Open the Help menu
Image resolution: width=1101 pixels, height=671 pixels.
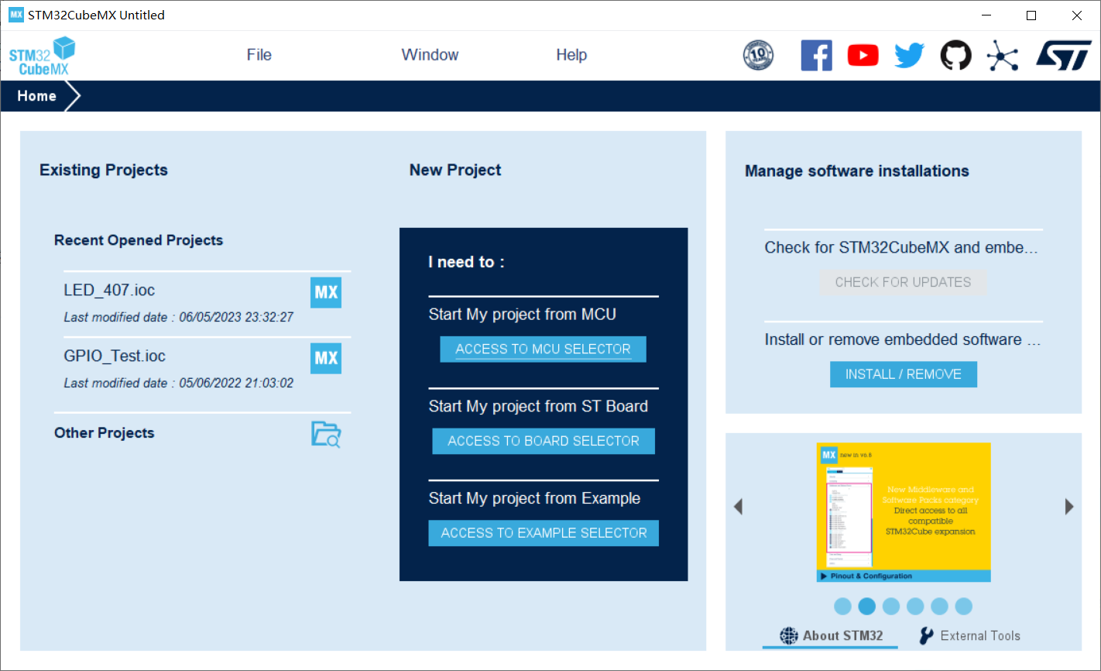[x=571, y=55]
